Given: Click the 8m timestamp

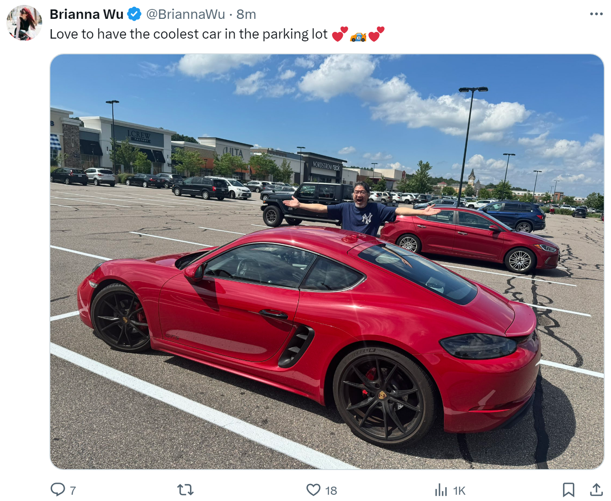Looking at the screenshot, I should 246,14.
